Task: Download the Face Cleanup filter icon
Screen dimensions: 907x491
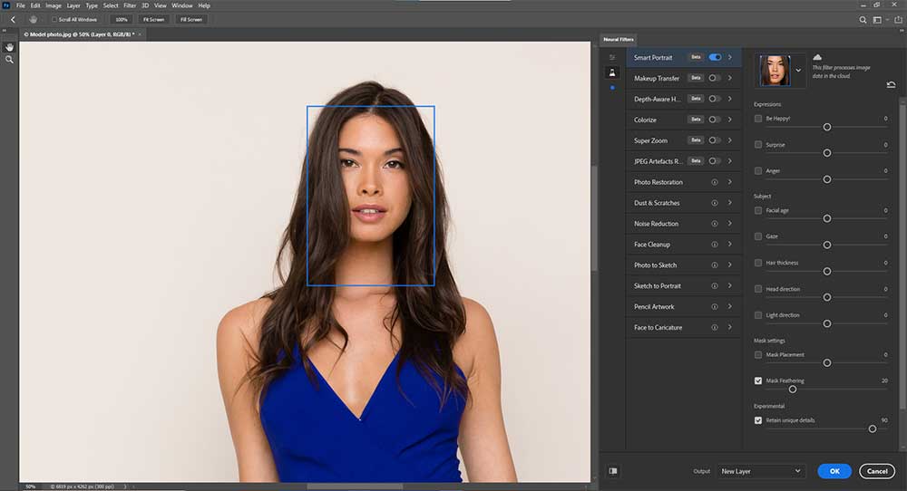Action: [x=715, y=245]
